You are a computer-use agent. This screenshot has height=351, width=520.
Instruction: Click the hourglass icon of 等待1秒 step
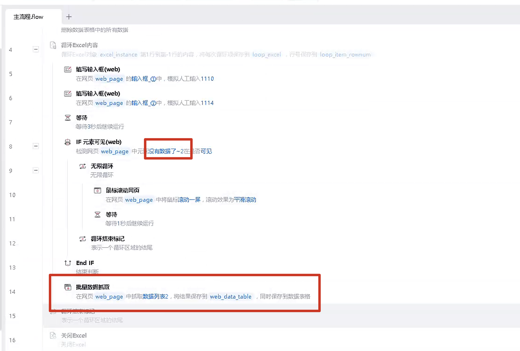97,214
